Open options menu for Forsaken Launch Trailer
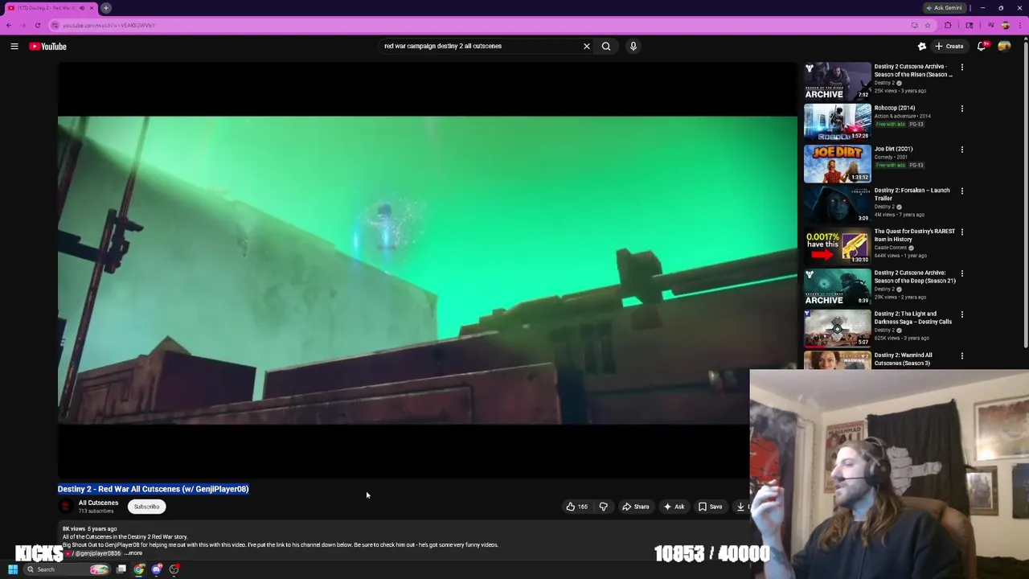This screenshot has width=1029, height=579. point(962,191)
